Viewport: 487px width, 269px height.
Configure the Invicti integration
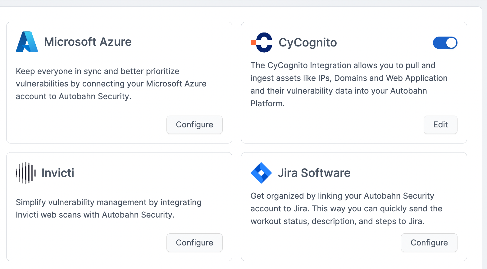[x=194, y=243]
